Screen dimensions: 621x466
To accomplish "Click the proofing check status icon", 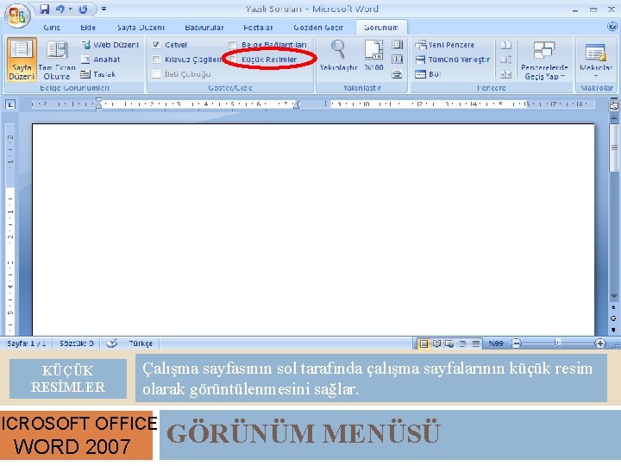I will point(111,343).
